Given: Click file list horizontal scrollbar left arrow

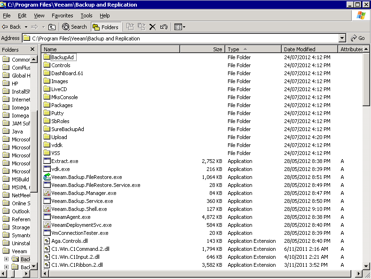Looking at the screenshot, I should pyautogui.click(x=45, y=274).
